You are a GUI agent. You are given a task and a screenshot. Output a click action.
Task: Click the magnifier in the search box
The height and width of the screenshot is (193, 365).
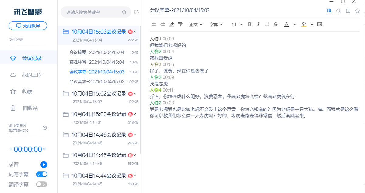coord(124,12)
